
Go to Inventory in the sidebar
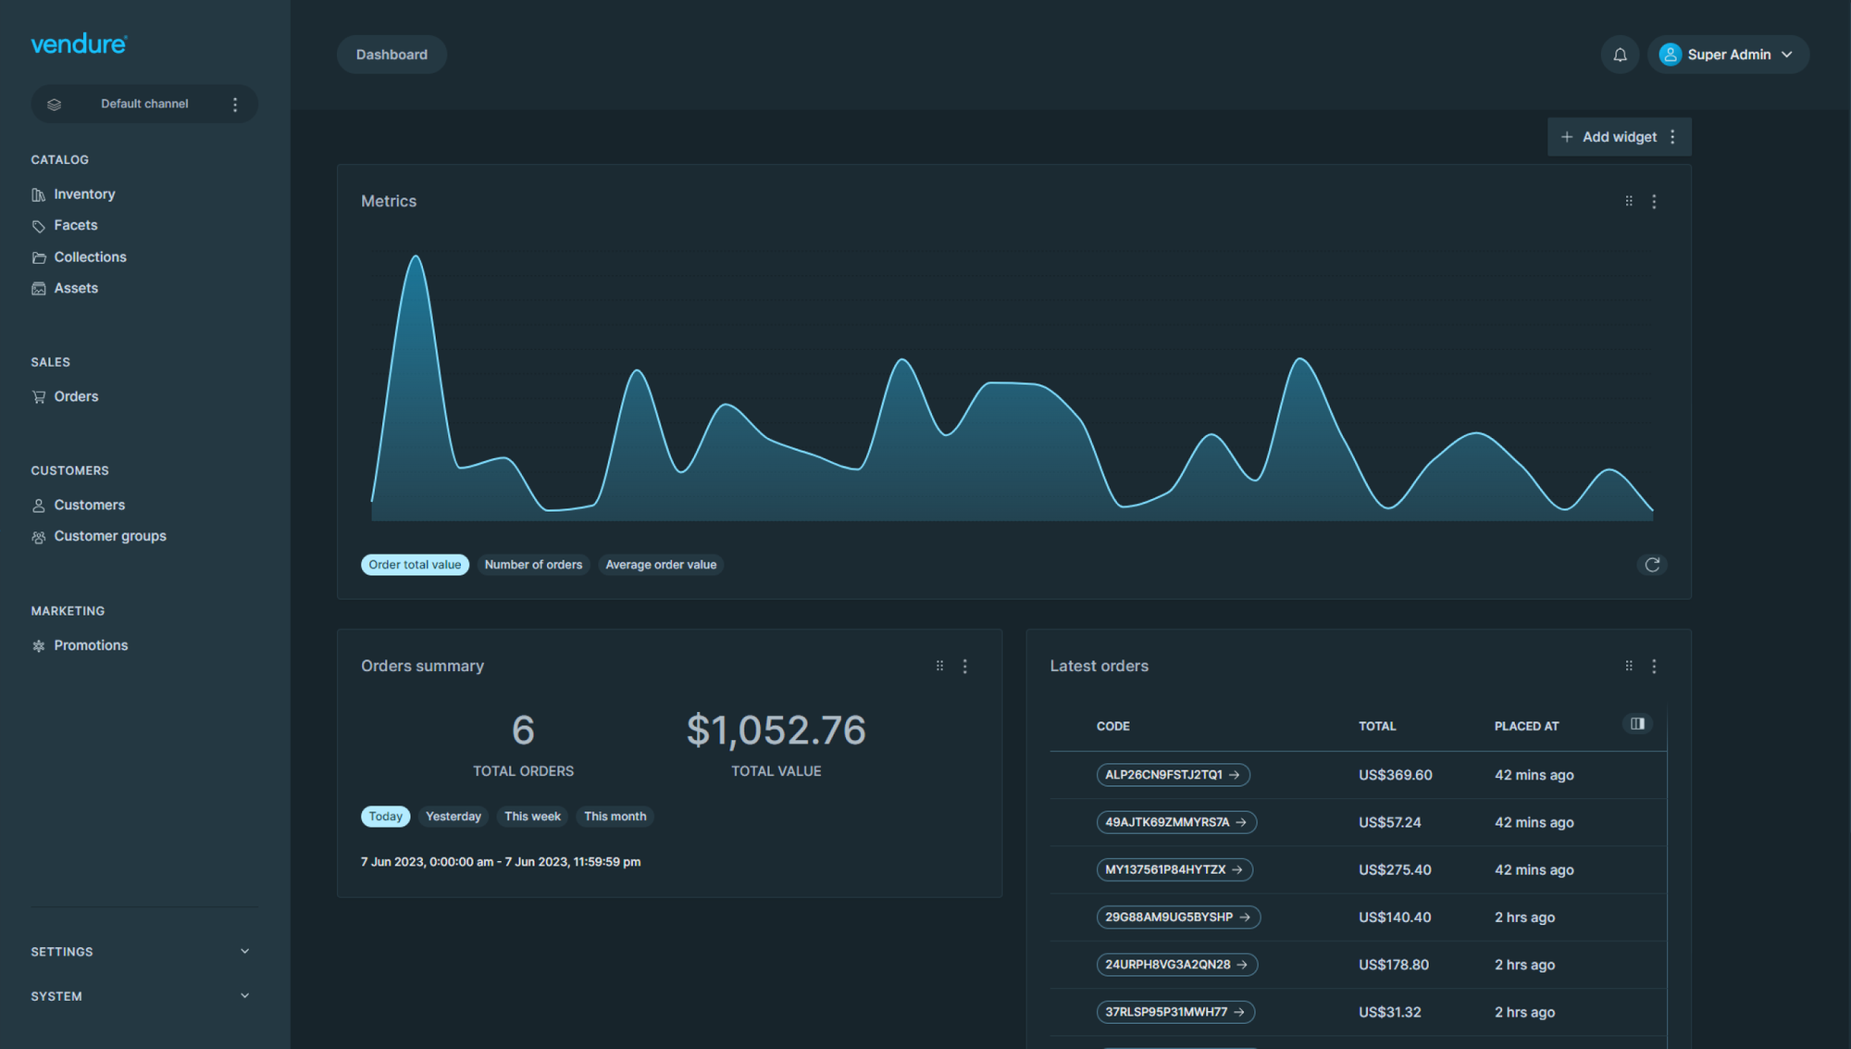tap(84, 194)
